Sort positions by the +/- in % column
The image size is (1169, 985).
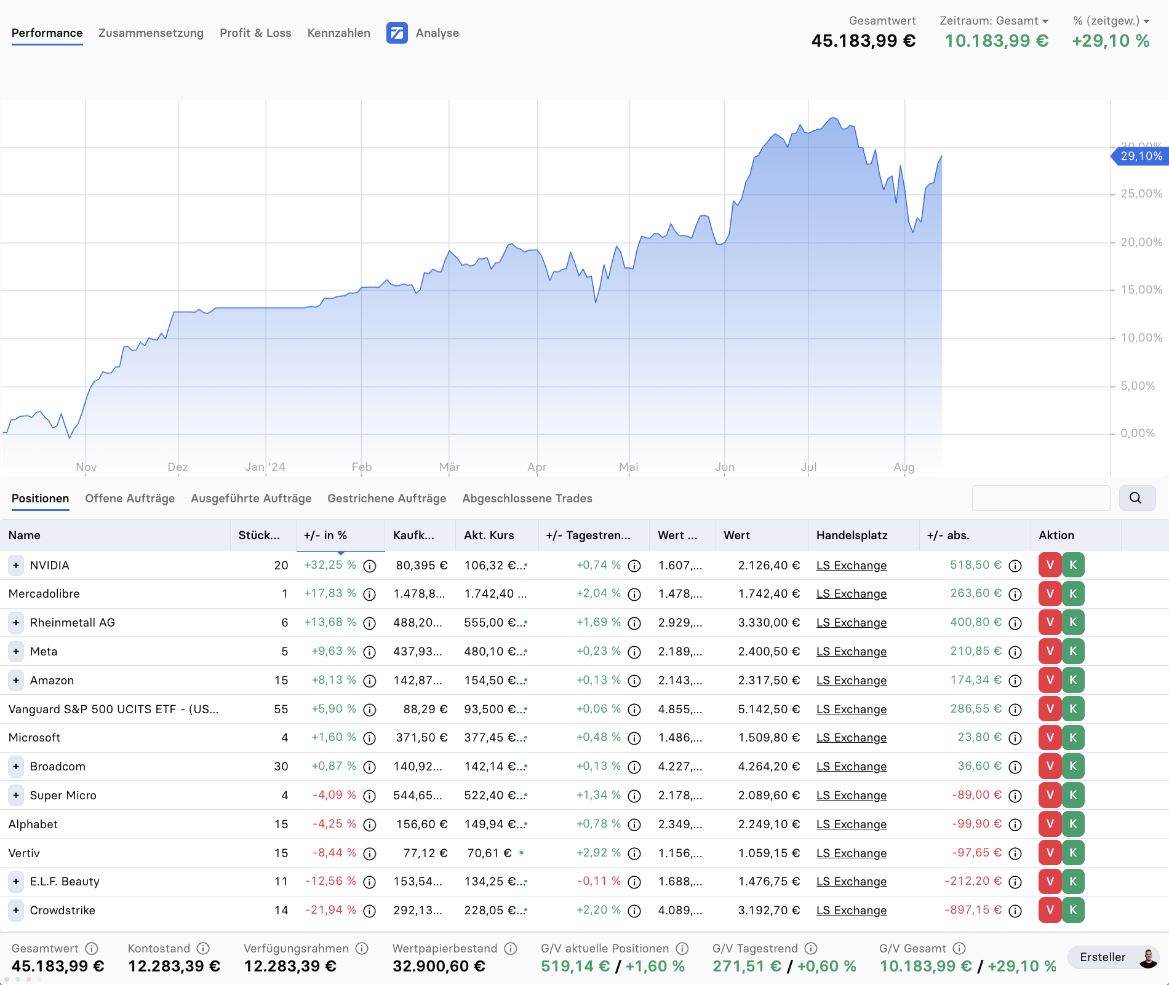coord(325,535)
